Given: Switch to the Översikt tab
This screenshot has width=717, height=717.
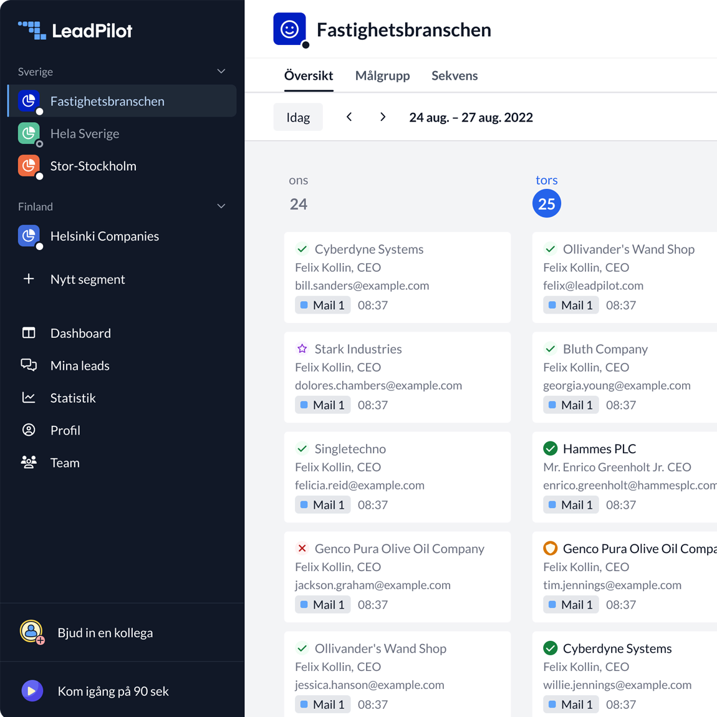Looking at the screenshot, I should [x=309, y=75].
